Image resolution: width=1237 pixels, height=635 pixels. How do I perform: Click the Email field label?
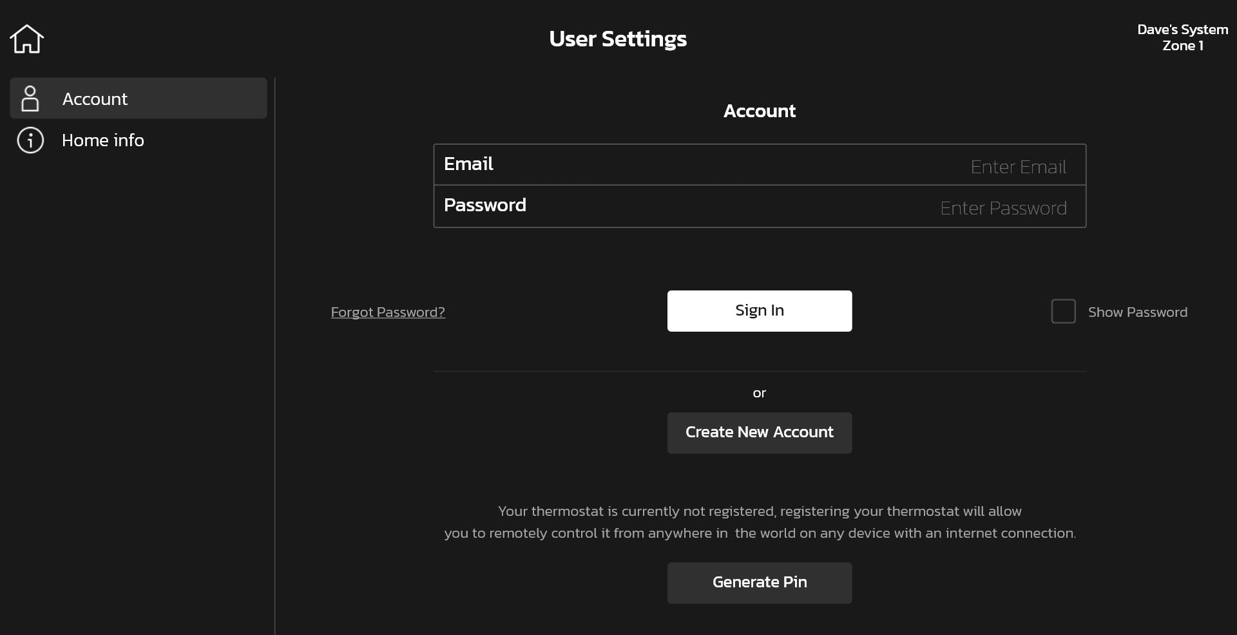tap(468, 164)
